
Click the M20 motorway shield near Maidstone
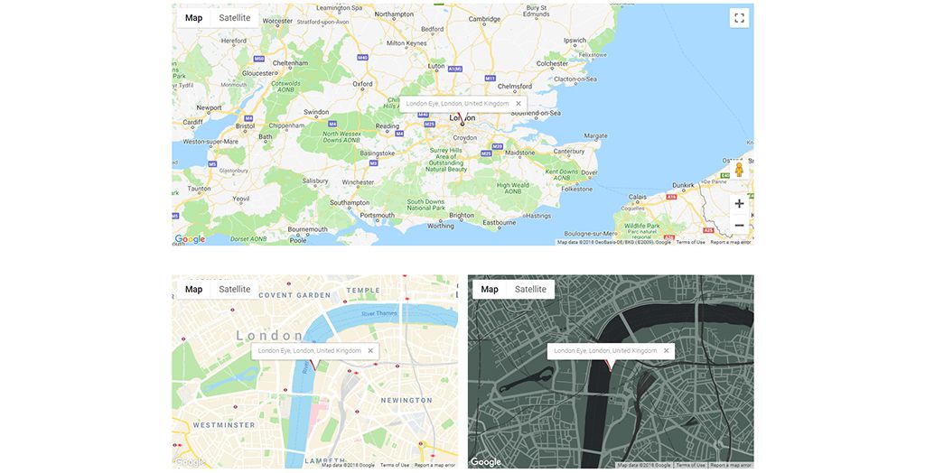(x=498, y=146)
